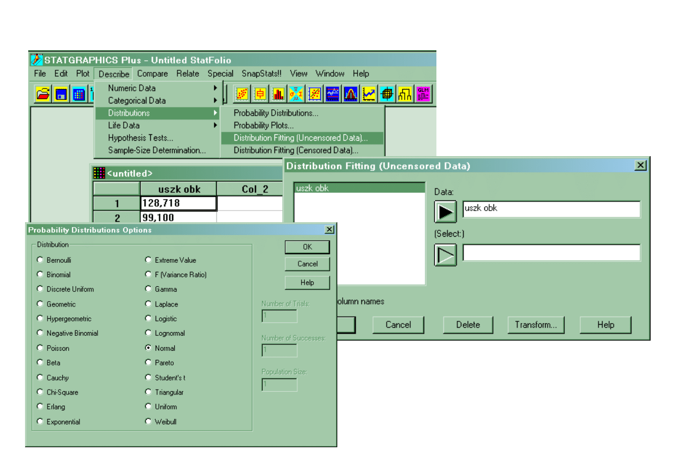Select Sample-Size Determination menu entry

[158, 150]
